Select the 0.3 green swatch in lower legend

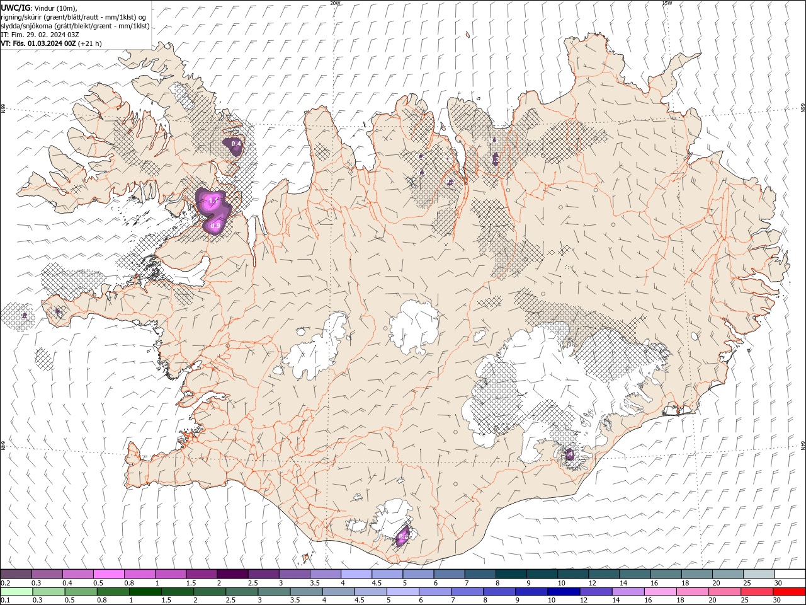(48, 592)
